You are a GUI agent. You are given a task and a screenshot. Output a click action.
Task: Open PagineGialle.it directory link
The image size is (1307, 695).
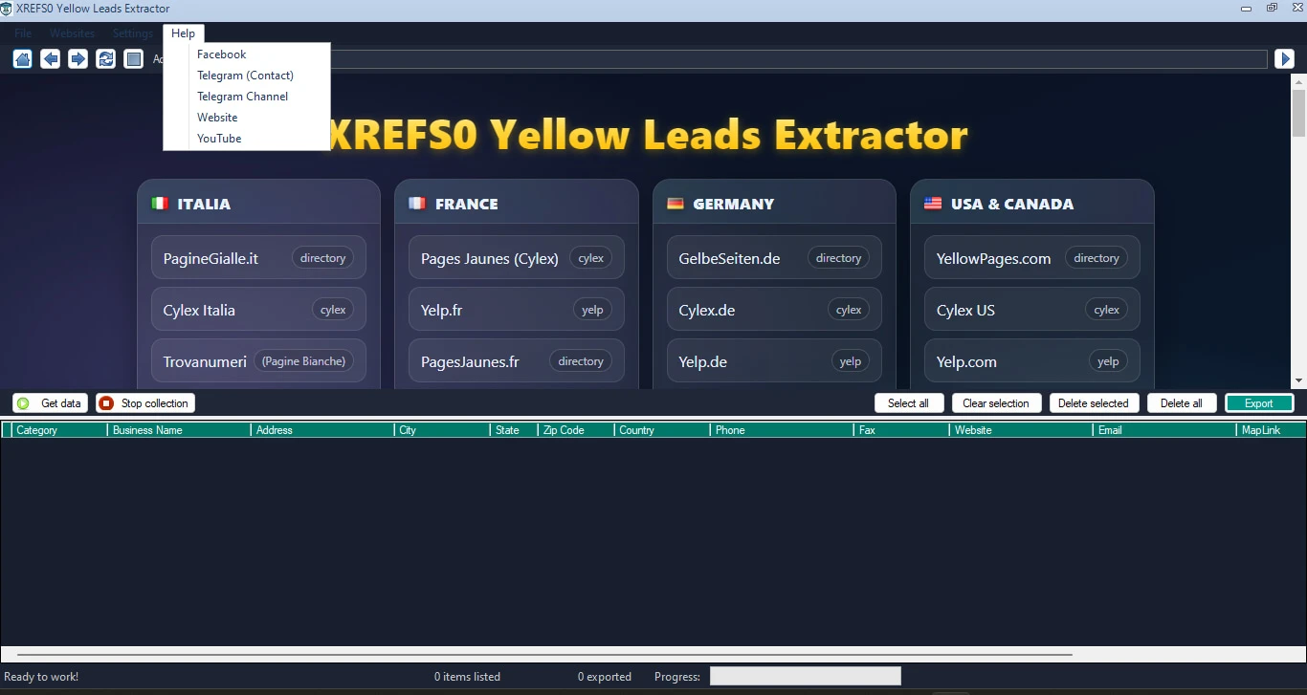(258, 258)
